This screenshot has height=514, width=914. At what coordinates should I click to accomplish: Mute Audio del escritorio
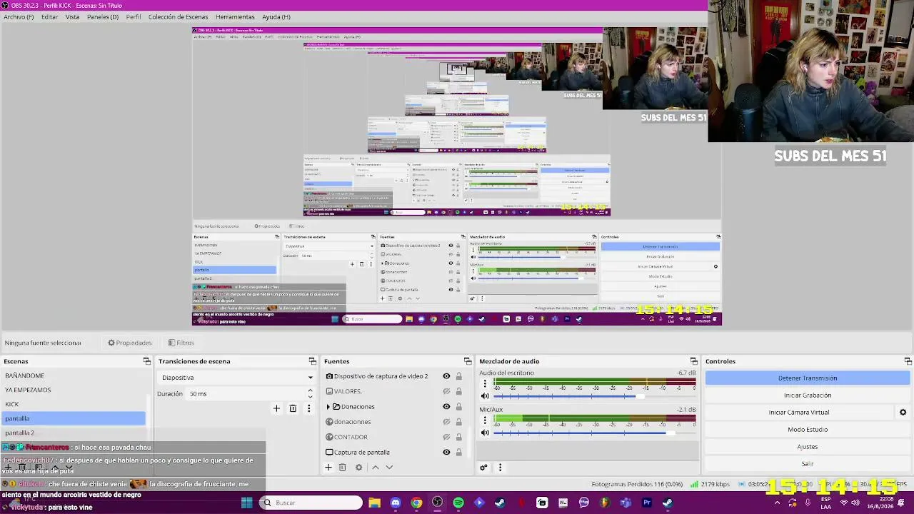click(485, 396)
